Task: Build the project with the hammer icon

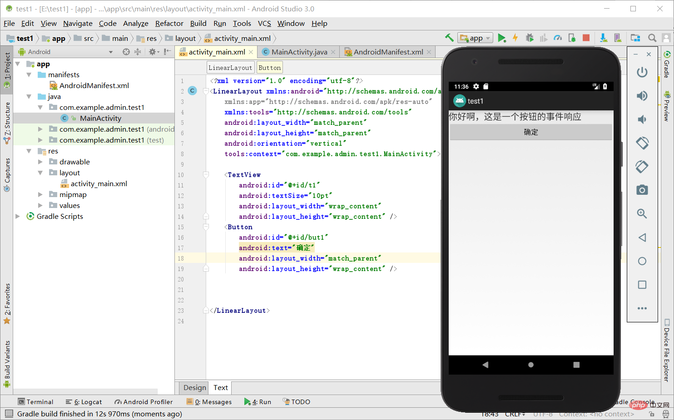Action: pyautogui.click(x=449, y=38)
